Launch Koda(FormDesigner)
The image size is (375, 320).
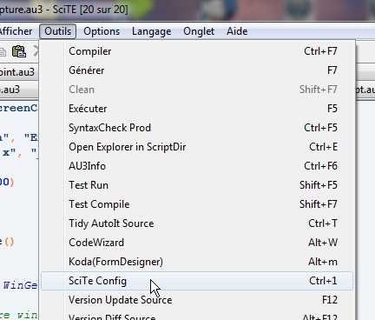coord(197,262)
